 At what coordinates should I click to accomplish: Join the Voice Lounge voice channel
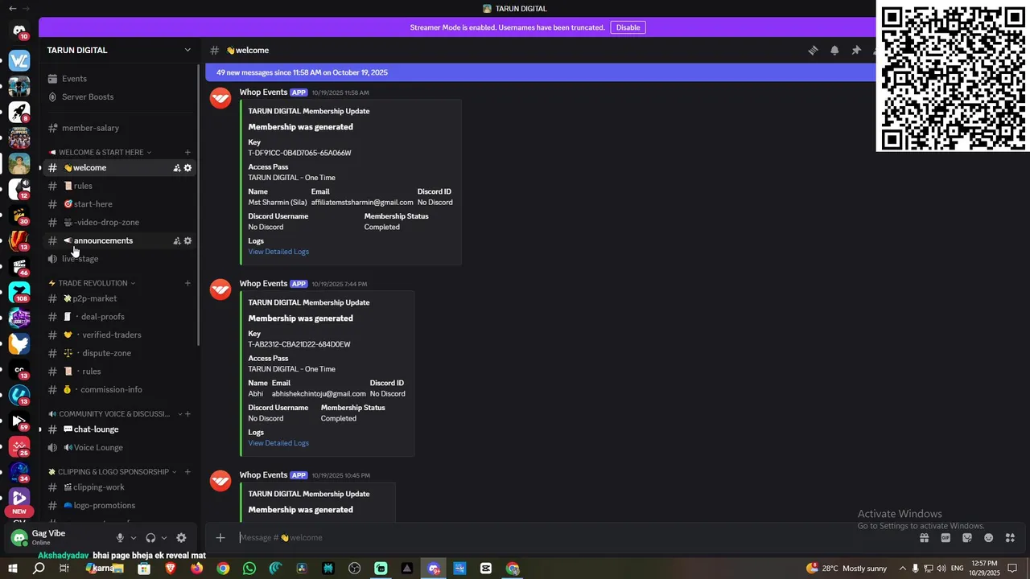tap(119, 448)
